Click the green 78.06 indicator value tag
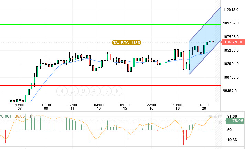Image resolution: width=247 pixels, height=149 pixels. pos(235,121)
